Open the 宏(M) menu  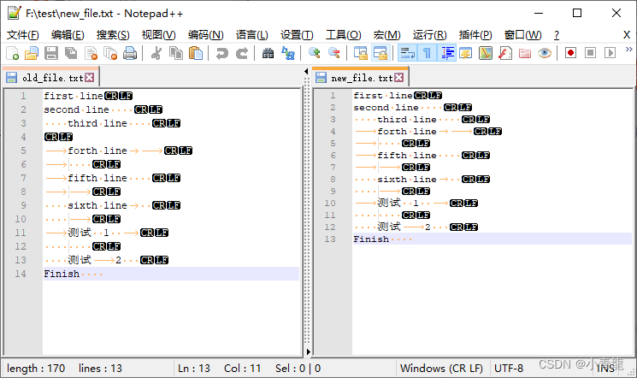click(386, 35)
